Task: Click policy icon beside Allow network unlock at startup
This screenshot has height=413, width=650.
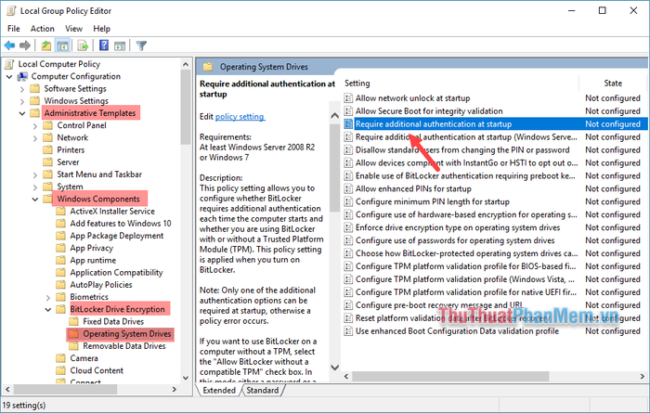Action: 348,98
